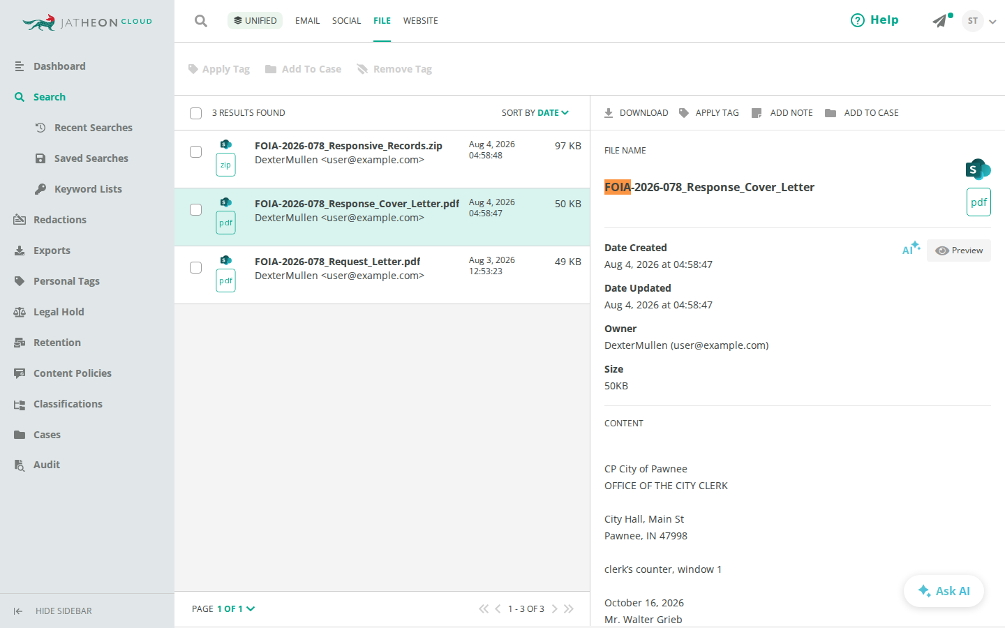
Task: Open the Search sidebar menu item
Action: pyautogui.click(x=49, y=97)
